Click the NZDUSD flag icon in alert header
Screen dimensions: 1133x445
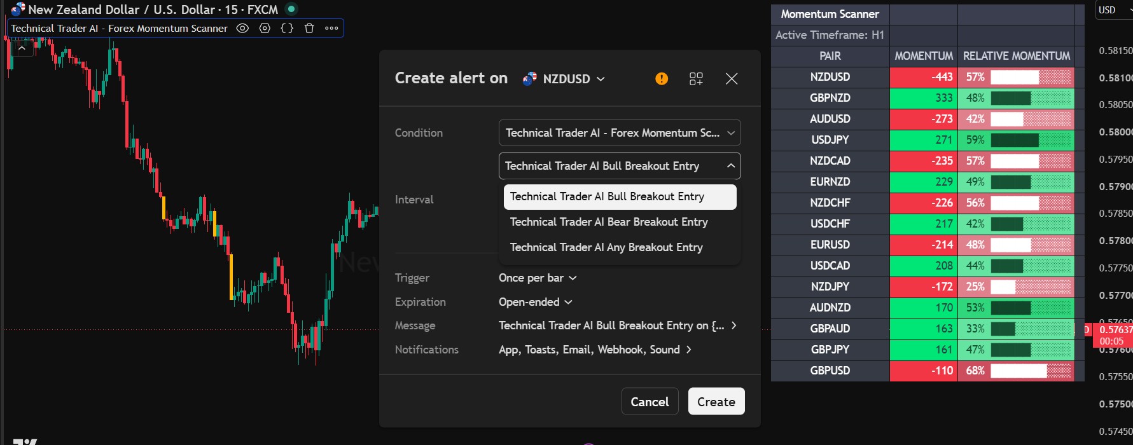529,79
